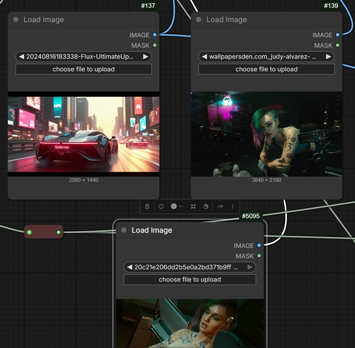This screenshot has width=355, height=348.
Task: Select previous image before wallpapersden.com_judy-alvarez file
Action: tap(204, 57)
